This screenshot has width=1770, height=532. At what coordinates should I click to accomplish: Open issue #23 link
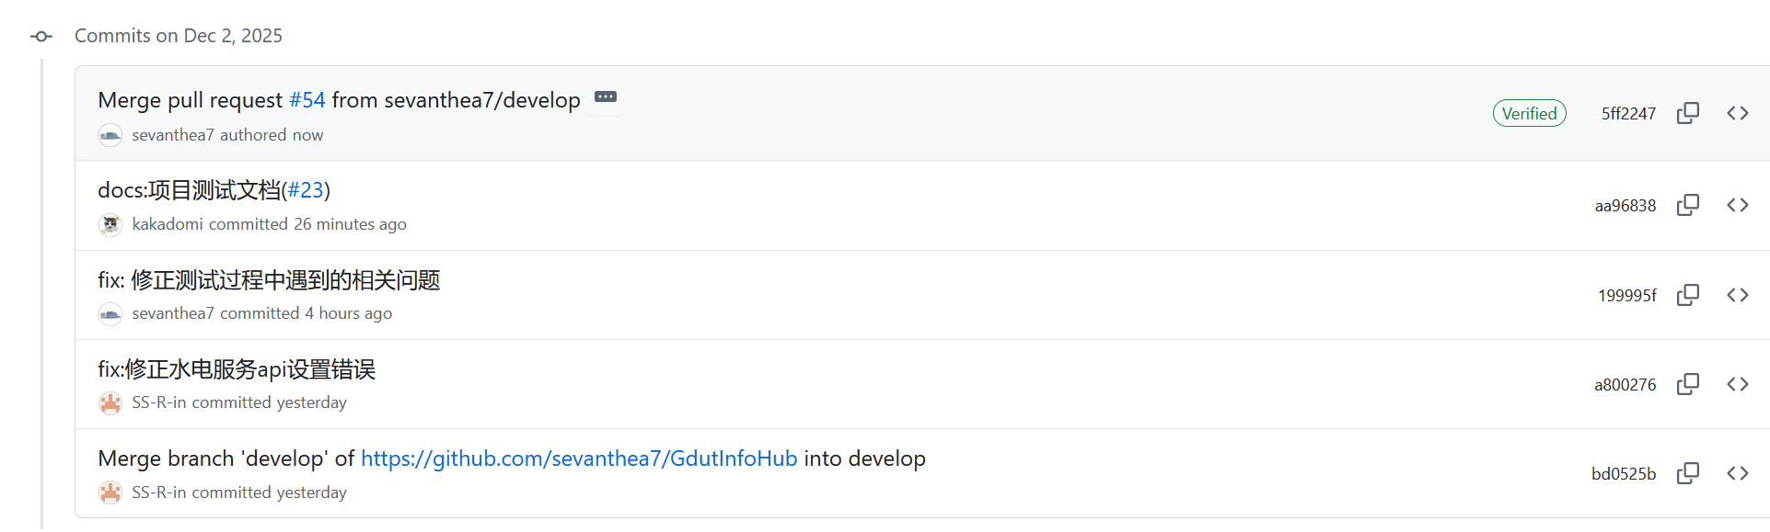pyautogui.click(x=306, y=190)
